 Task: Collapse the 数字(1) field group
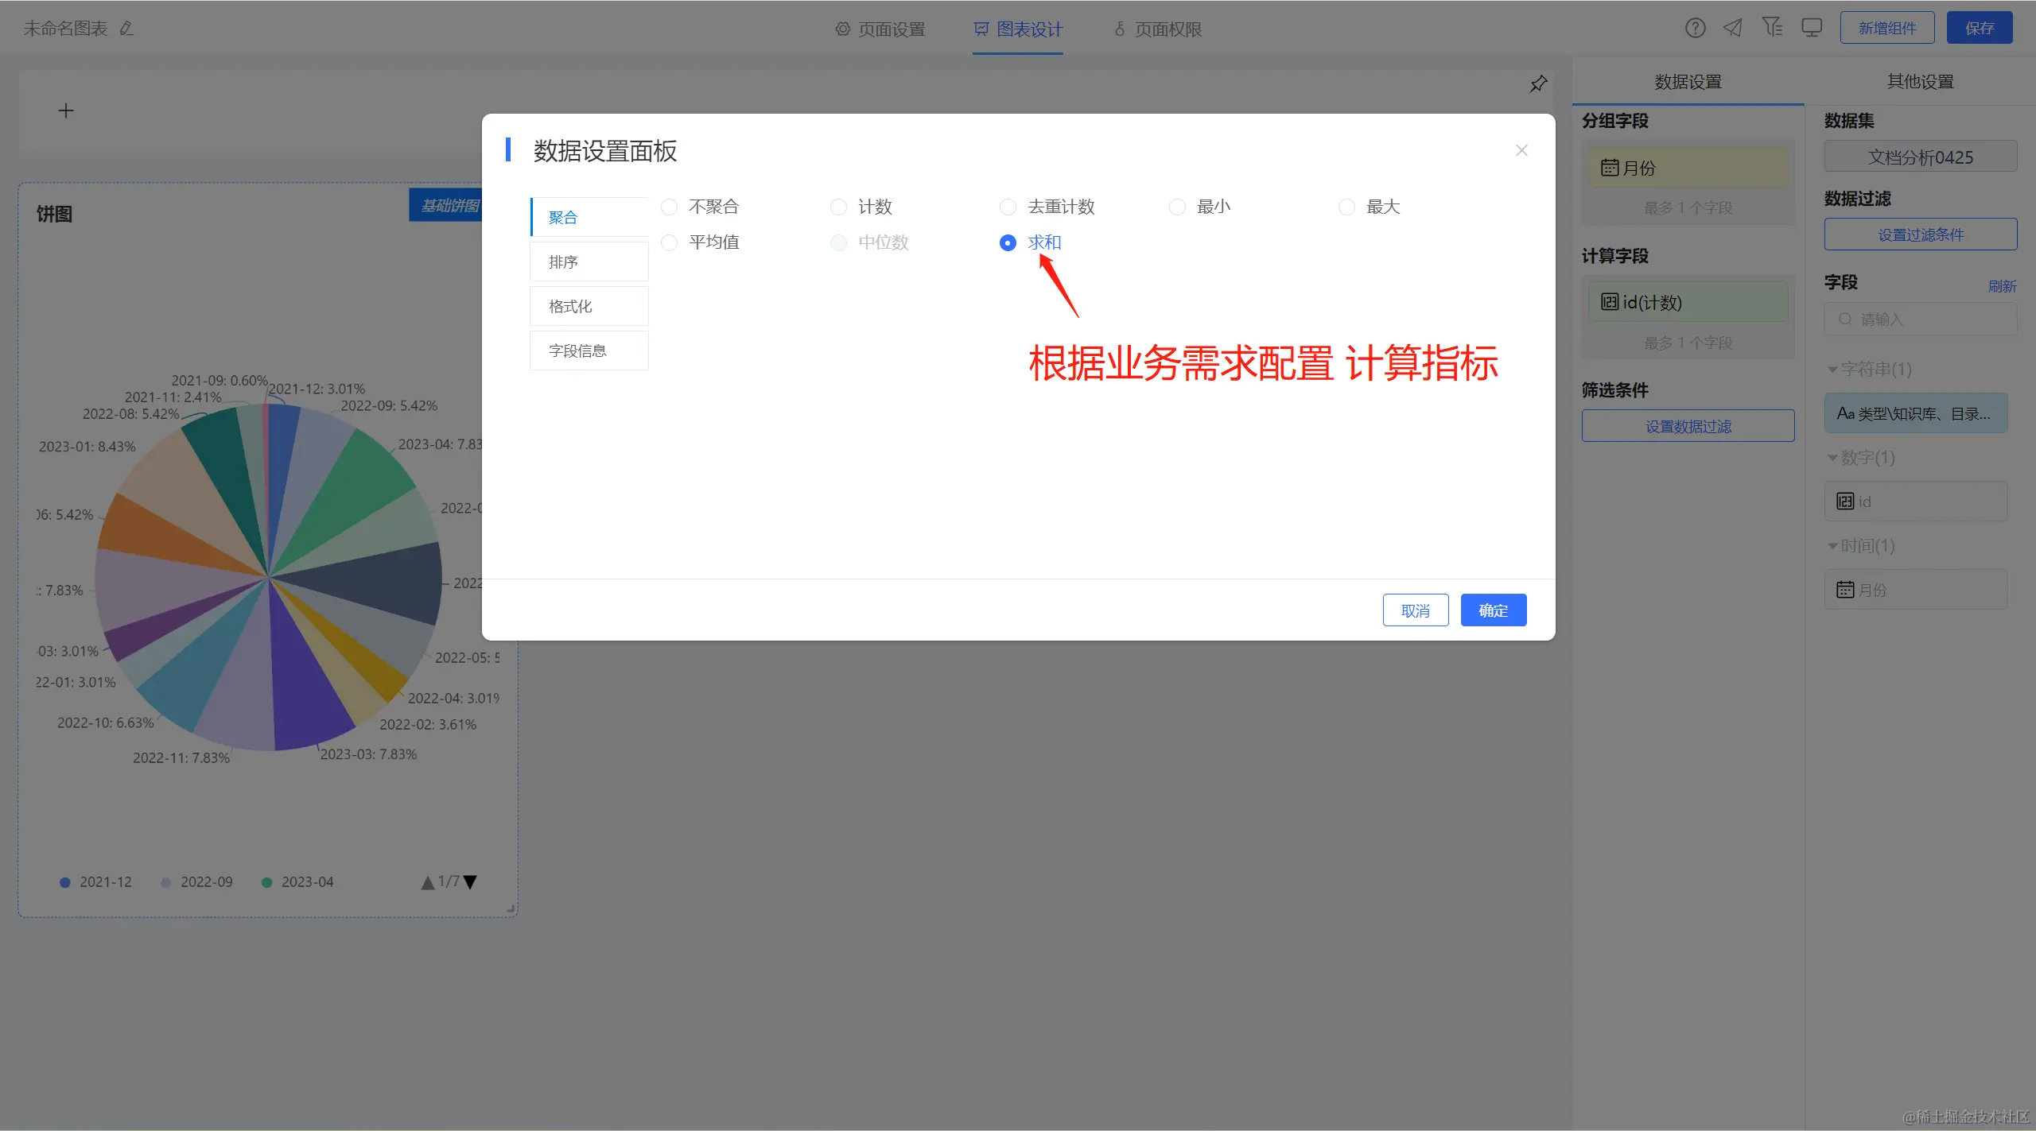click(1832, 458)
